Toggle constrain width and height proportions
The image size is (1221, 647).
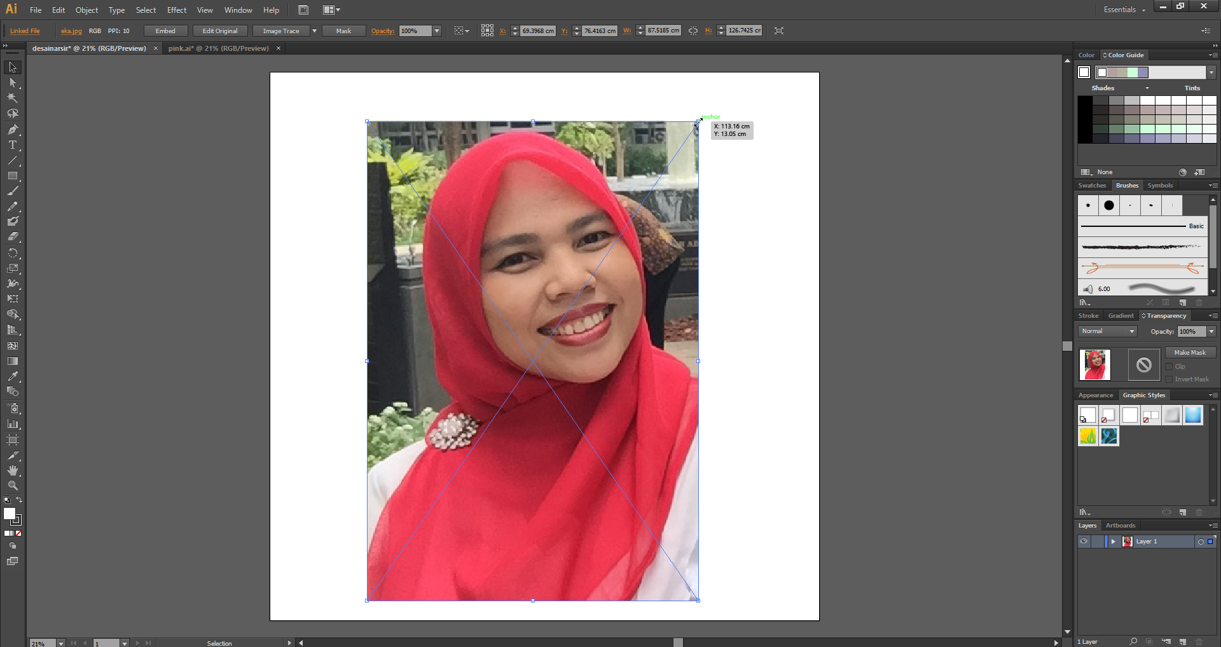[693, 31]
